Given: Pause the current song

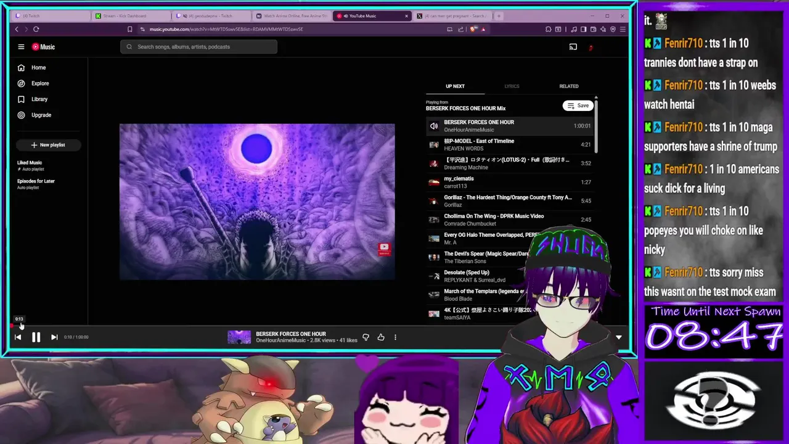Looking at the screenshot, I should tap(36, 337).
